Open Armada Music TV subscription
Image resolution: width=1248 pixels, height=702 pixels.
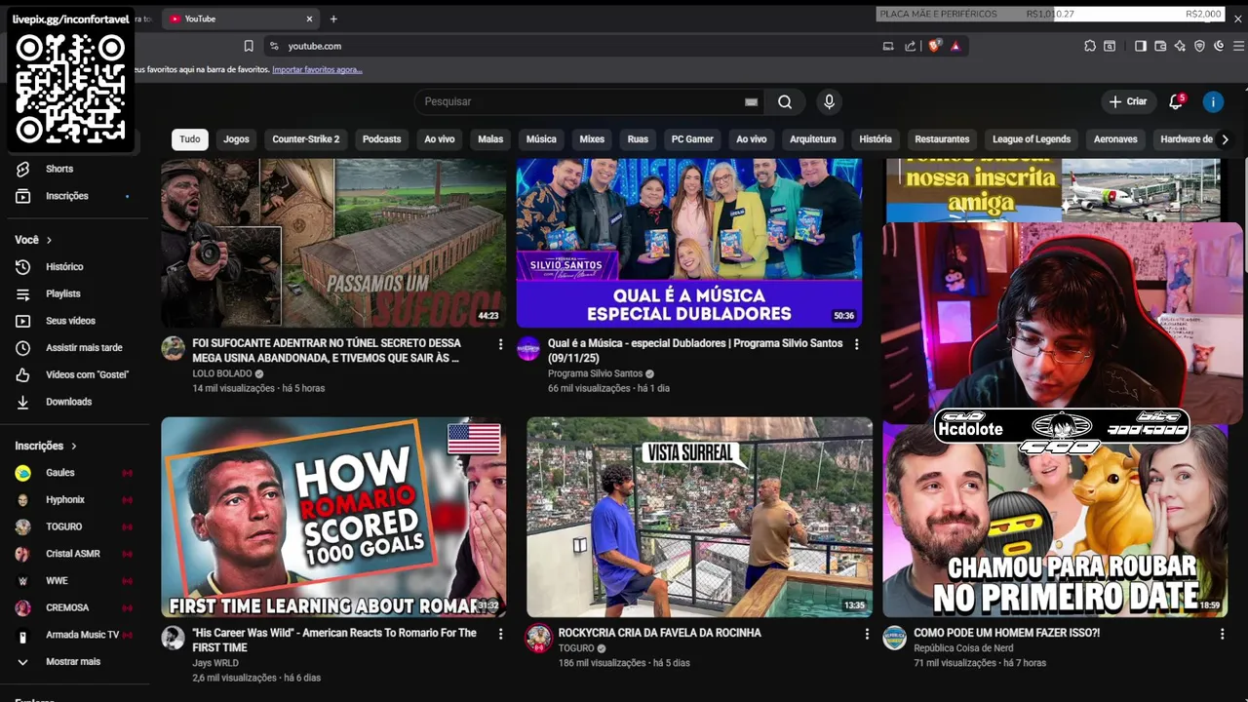(73, 635)
